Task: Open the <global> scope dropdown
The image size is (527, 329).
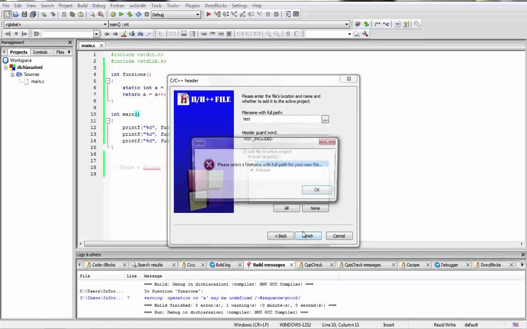Action: (x=55, y=25)
